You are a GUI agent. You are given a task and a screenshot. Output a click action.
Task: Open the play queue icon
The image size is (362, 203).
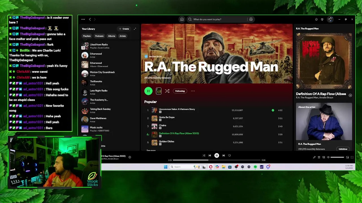(x=319, y=157)
